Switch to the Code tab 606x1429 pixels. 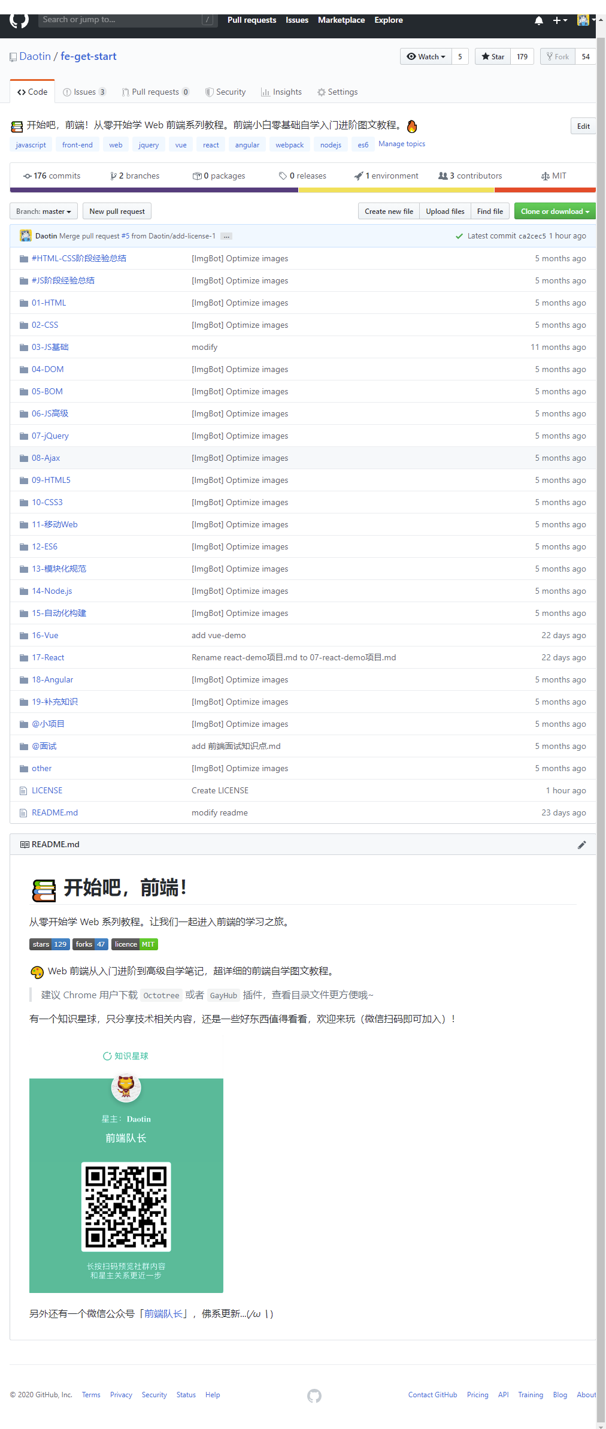tap(32, 92)
